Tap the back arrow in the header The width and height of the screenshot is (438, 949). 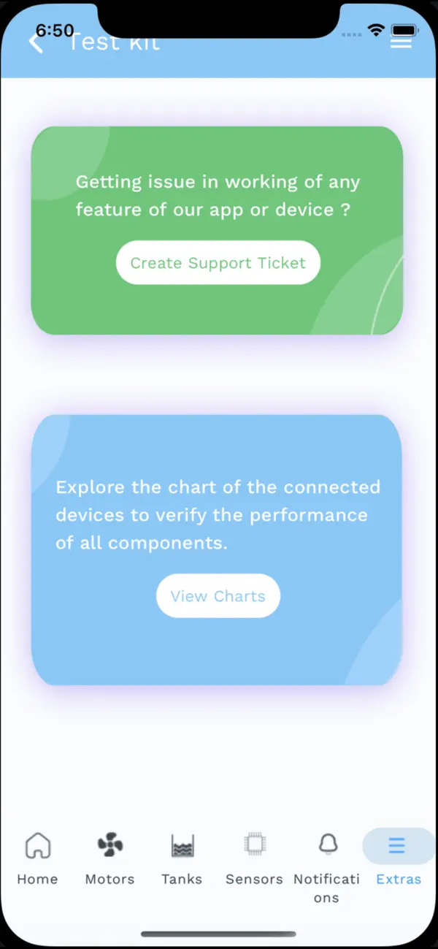coord(35,42)
